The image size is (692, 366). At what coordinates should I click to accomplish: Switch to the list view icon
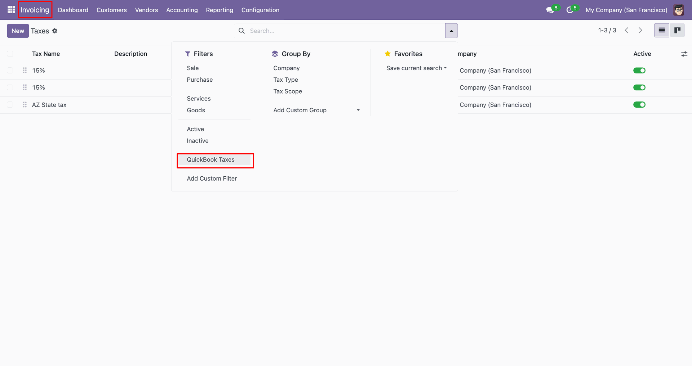pos(661,31)
